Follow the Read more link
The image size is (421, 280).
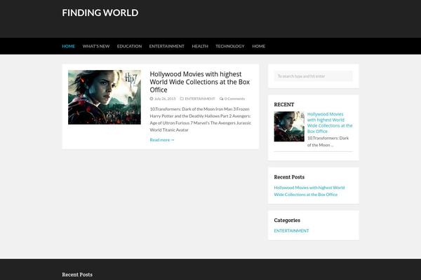pyautogui.click(x=162, y=140)
